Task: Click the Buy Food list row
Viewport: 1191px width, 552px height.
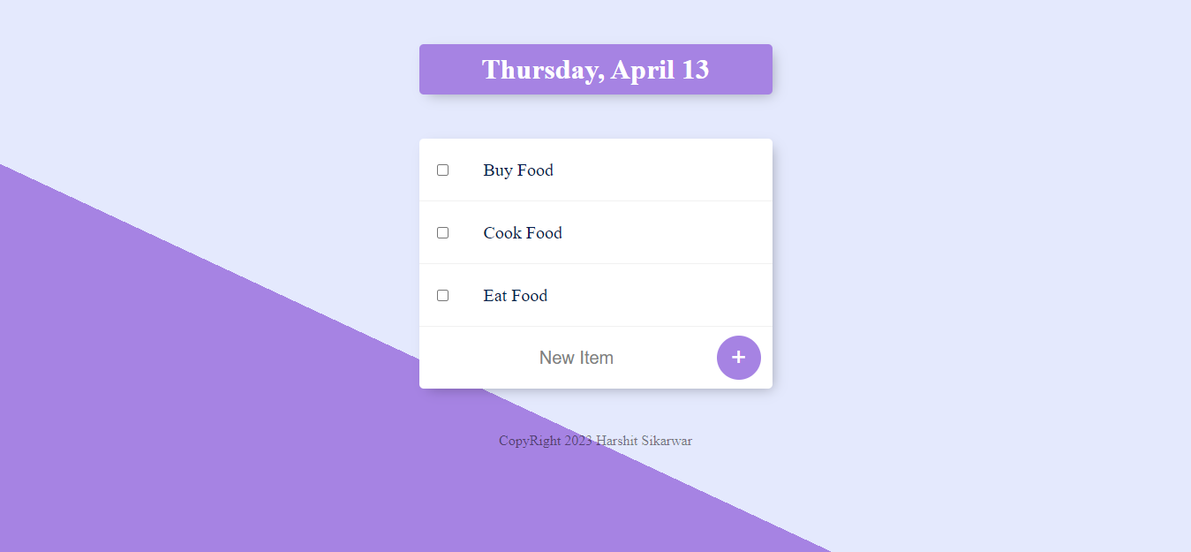Action: 595,170
